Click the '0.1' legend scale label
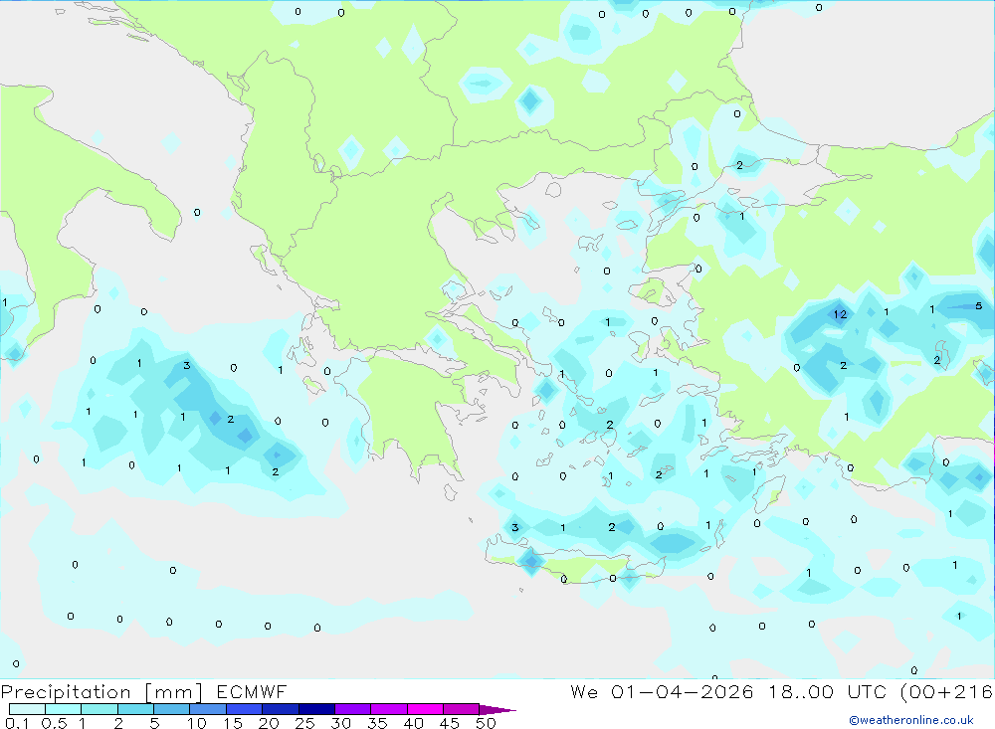 17,723
